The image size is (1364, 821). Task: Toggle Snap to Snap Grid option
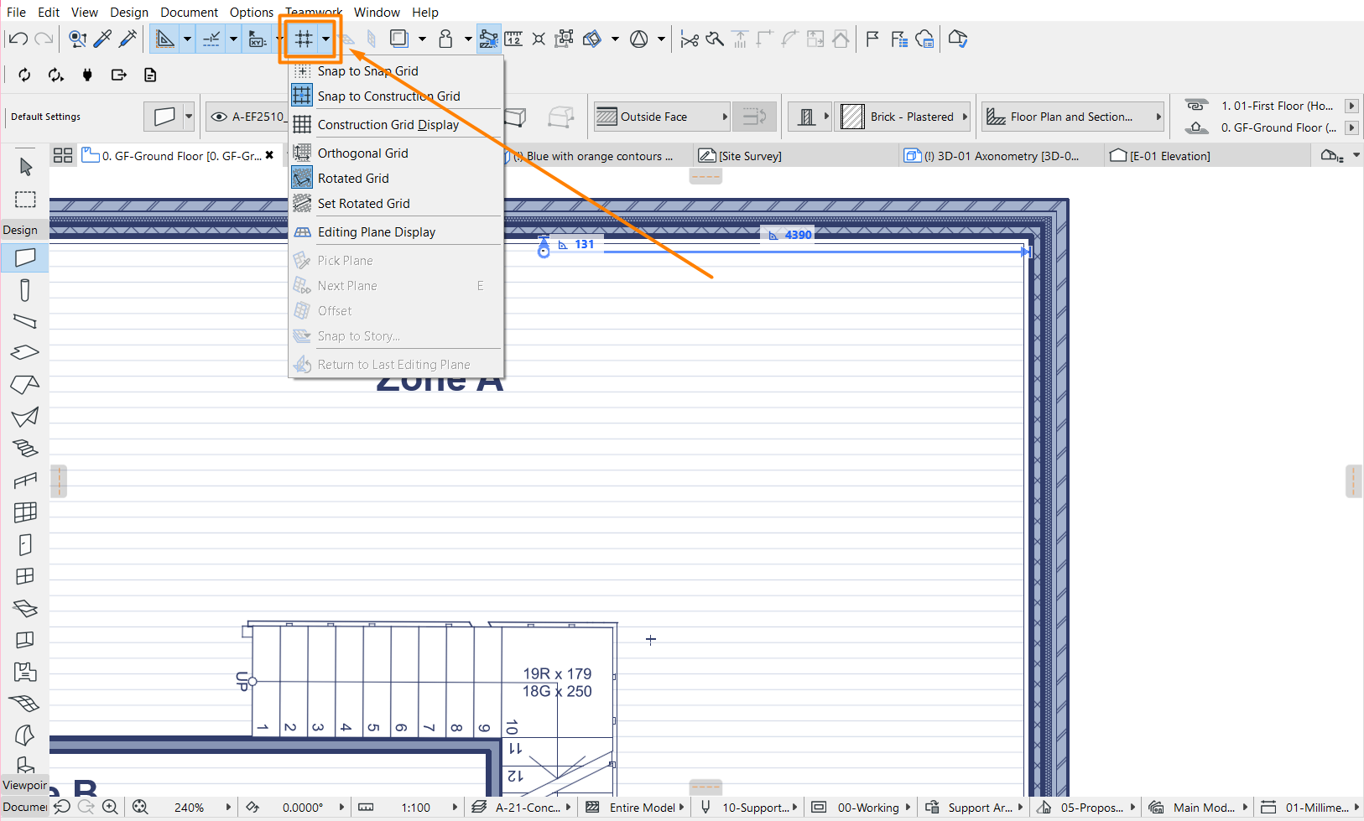(396, 71)
